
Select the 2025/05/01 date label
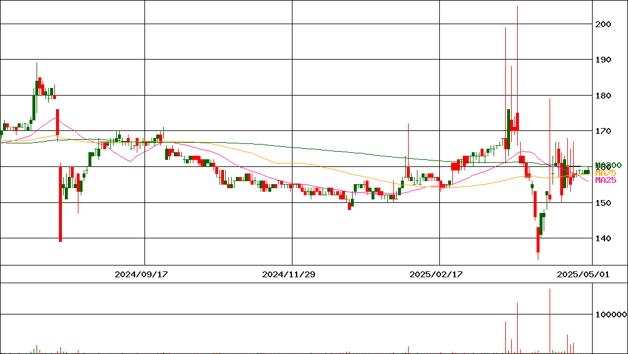(x=583, y=274)
